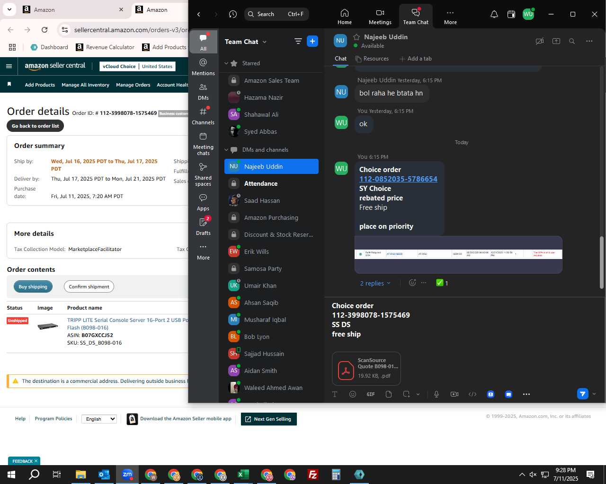Viewport: 606px width, 484px height.
Task: Click the blue new chat plus button
Action: (x=312, y=41)
